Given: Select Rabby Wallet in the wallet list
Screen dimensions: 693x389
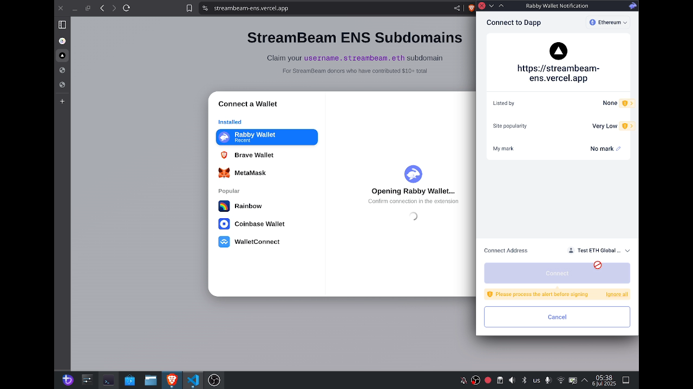Looking at the screenshot, I should 267,137.
